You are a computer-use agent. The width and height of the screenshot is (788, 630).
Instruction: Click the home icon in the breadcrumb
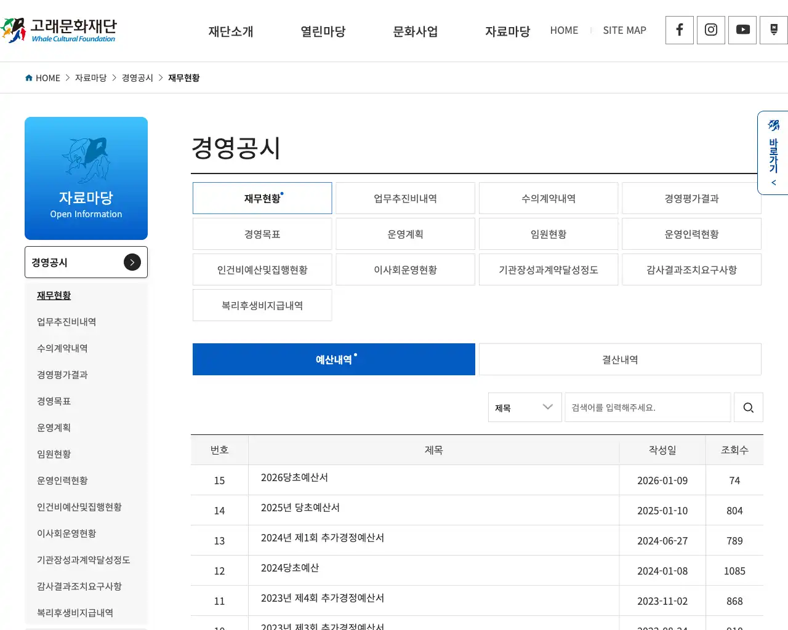click(x=28, y=78)
